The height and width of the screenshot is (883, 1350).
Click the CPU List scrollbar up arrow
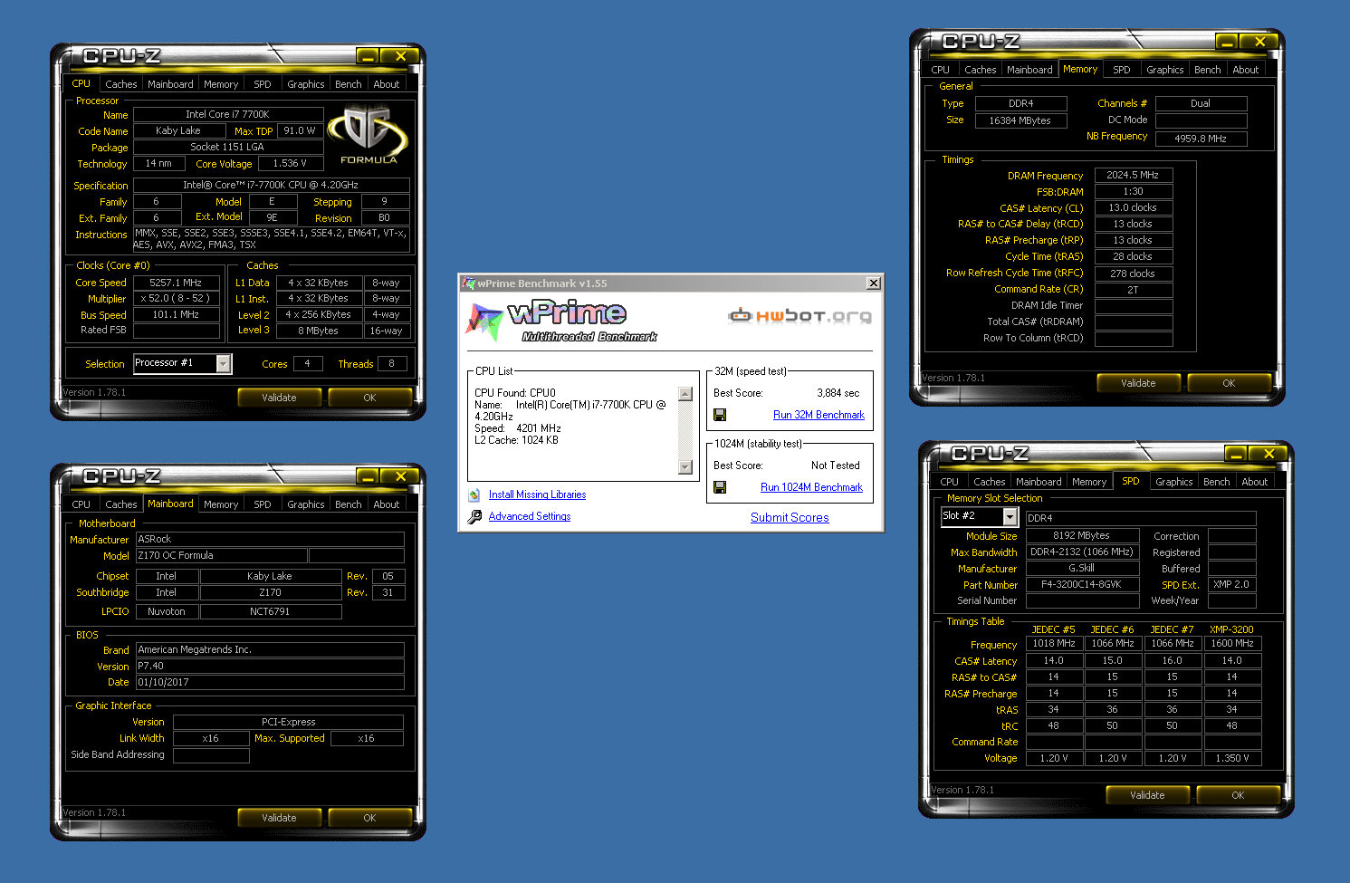685,394
